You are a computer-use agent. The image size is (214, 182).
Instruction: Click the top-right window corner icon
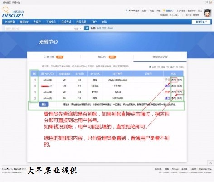pyautogui.click(x=210, y=2)
